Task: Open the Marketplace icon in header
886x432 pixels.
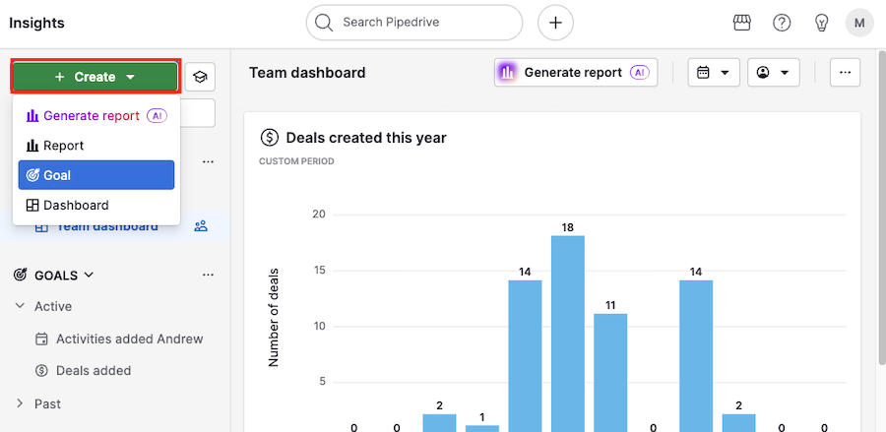Action: coord(742,23)
